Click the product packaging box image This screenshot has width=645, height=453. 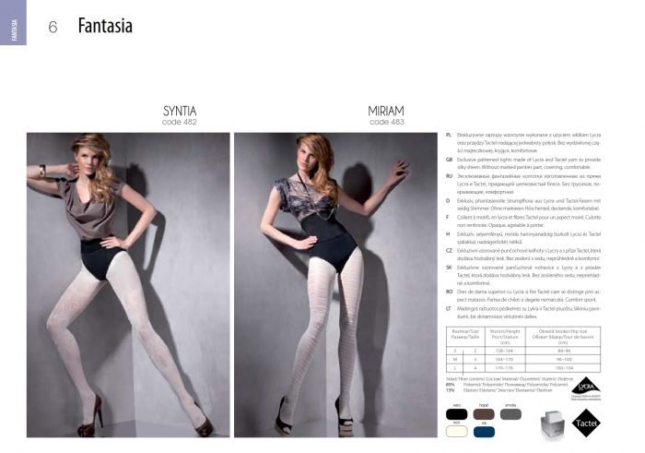click(553, 424)
